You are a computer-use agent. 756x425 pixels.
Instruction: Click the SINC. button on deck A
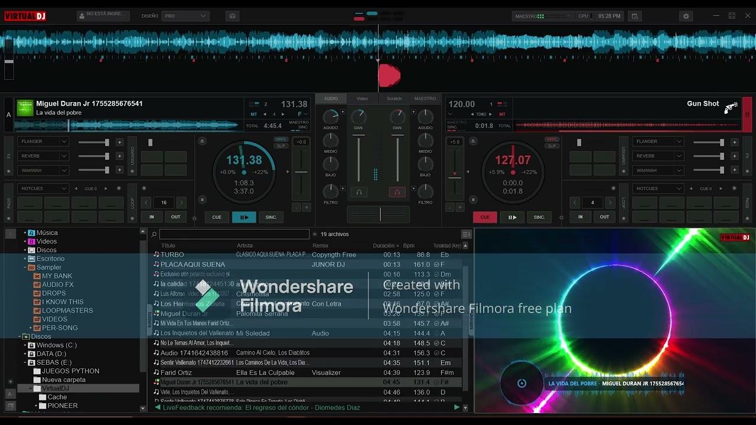click(x=271, y=217)
